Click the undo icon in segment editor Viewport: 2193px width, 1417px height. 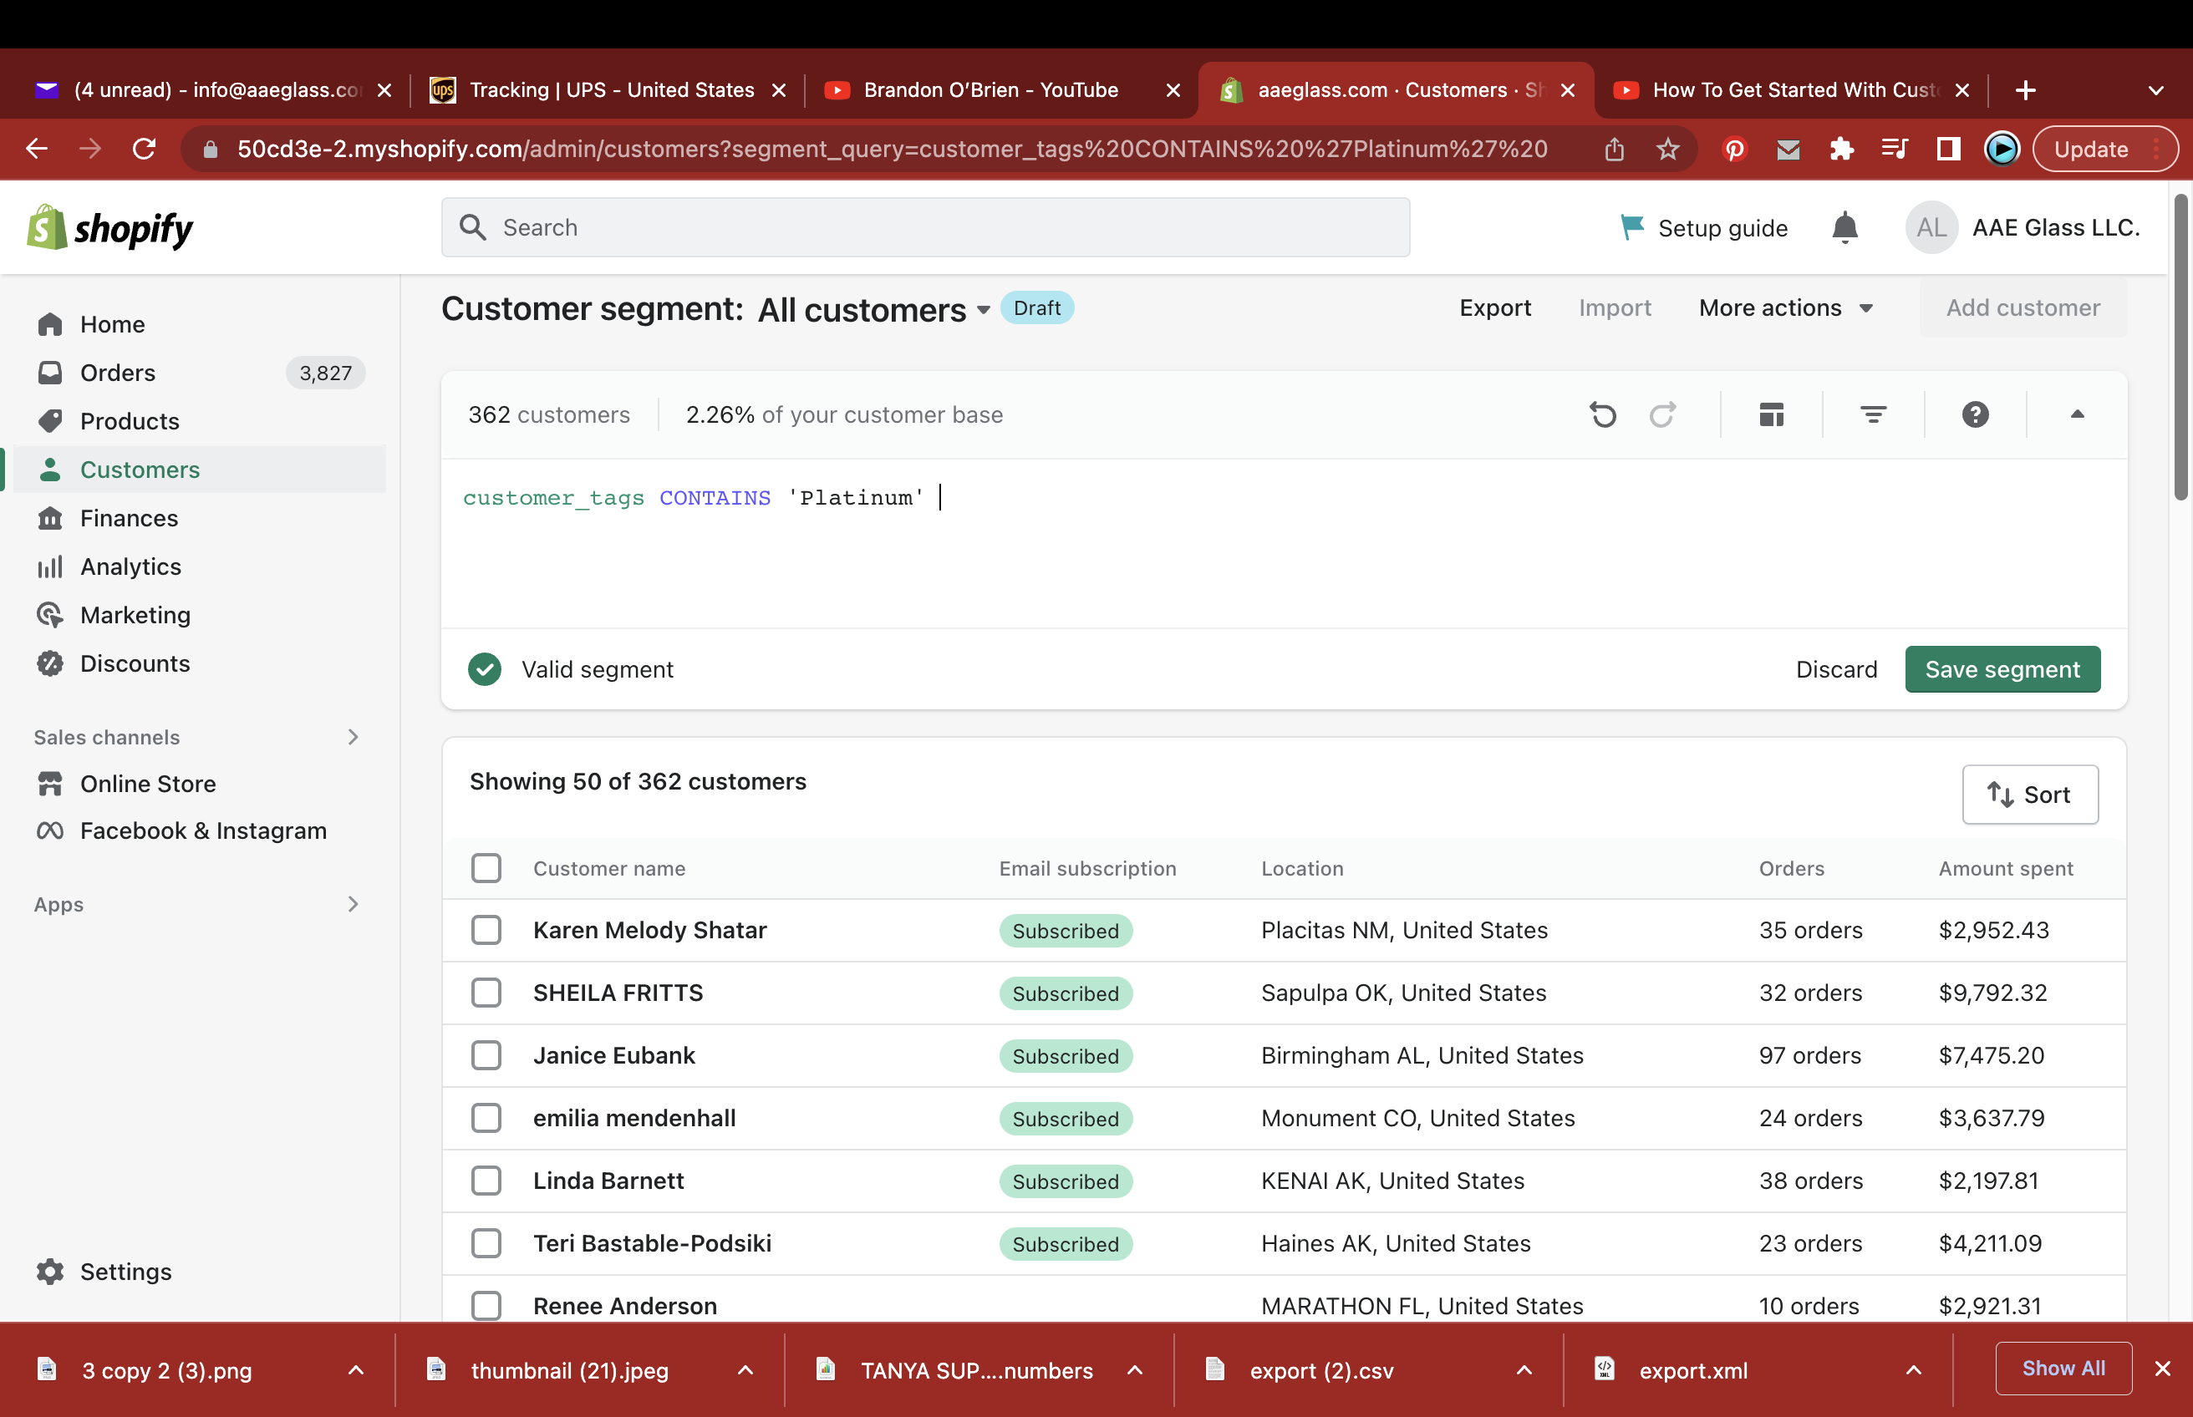[1602, 415]
